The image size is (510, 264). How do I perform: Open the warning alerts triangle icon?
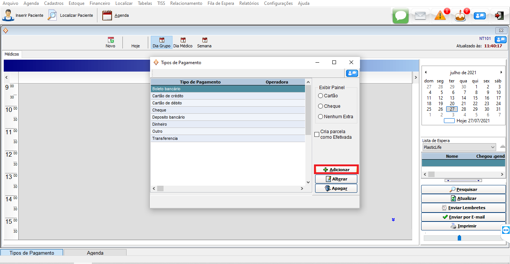coord(440,16)
